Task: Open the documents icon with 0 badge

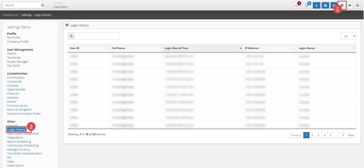Action: [x=306, y=5]
